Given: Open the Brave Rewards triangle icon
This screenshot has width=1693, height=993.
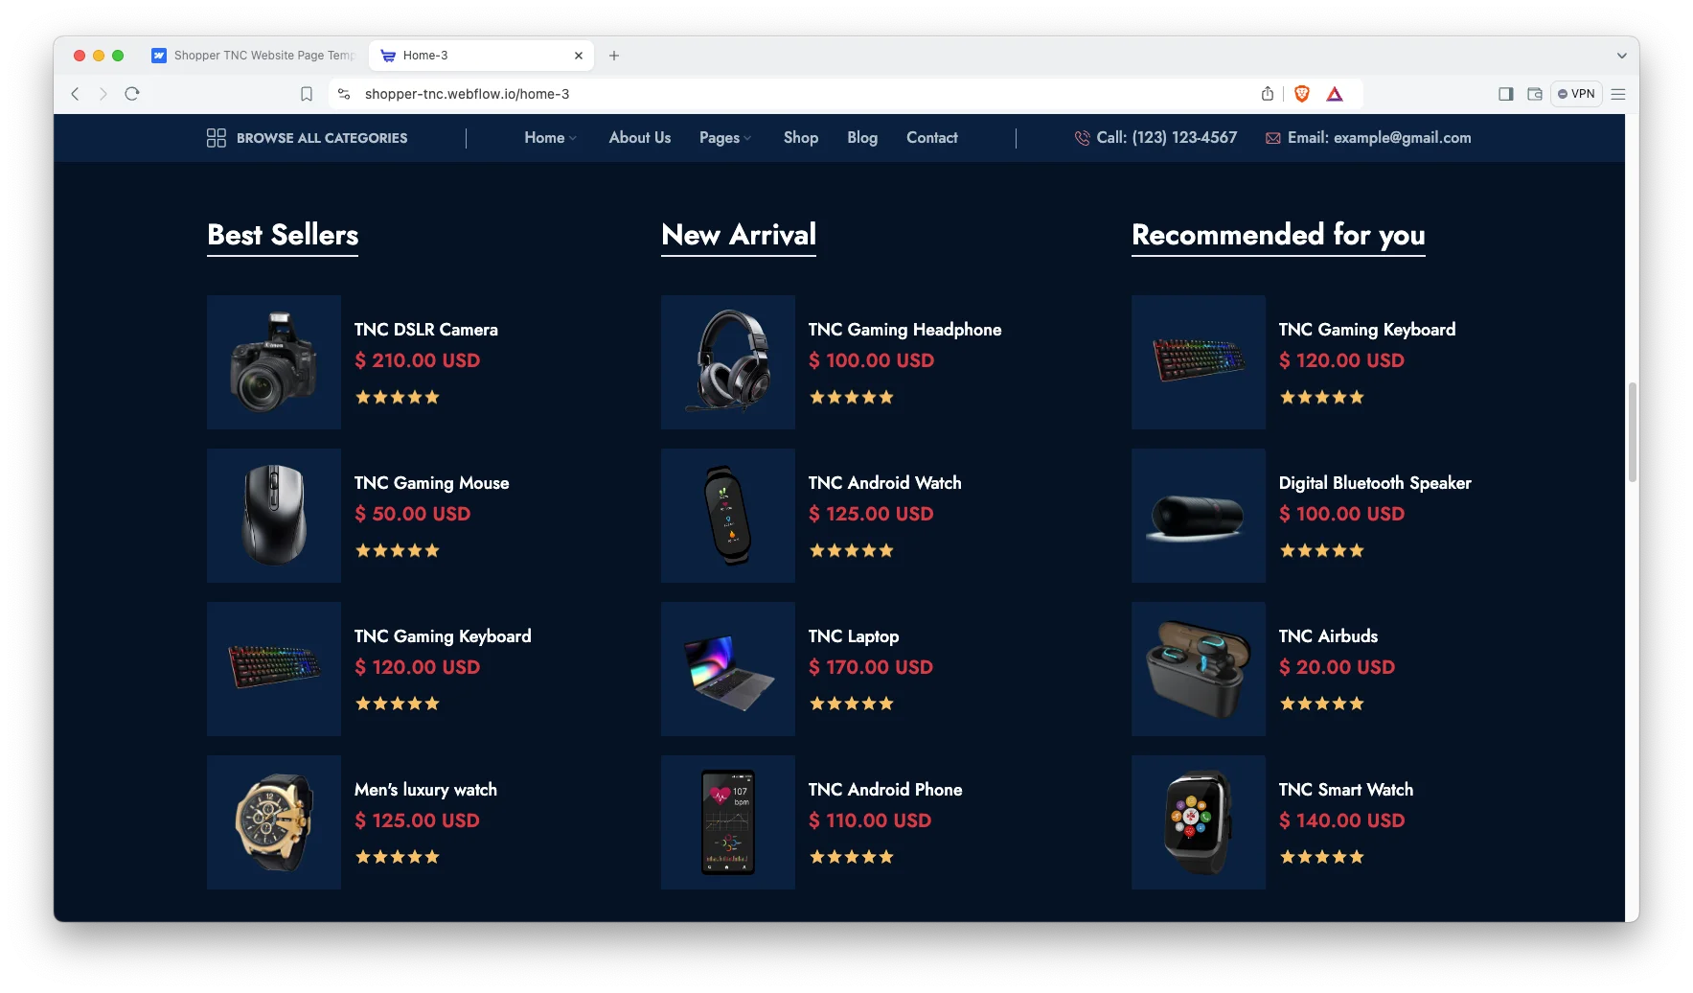Looking at the screenshot, I should (1335, 94).
